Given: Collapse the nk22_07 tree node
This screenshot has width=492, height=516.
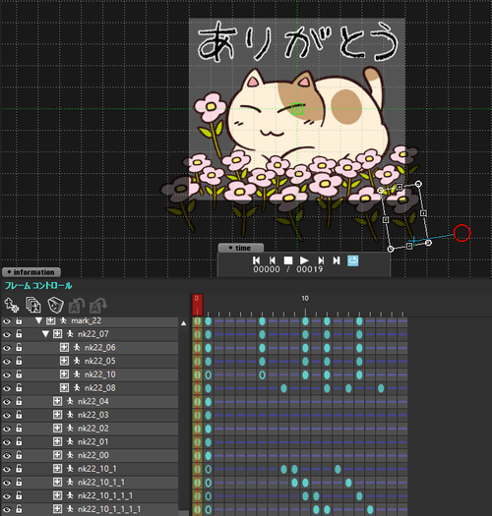Looking at the screenshot, I should pyautogui.click(x=45, y=334).
